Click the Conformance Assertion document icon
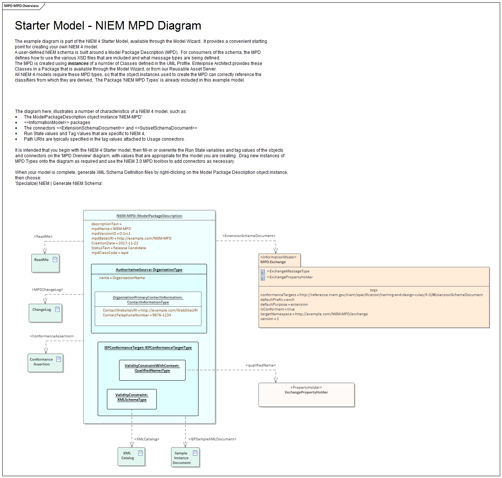The image size is (502, 478). (x=59, y=359)
